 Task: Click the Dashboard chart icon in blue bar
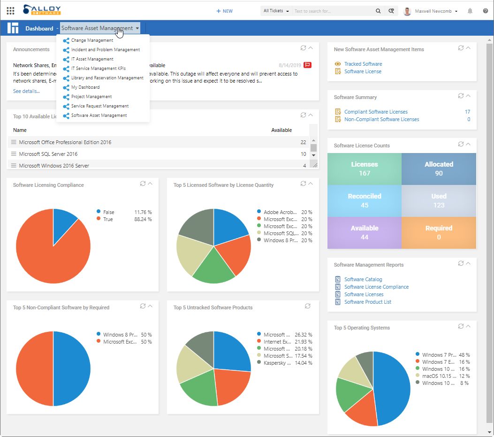13,28
